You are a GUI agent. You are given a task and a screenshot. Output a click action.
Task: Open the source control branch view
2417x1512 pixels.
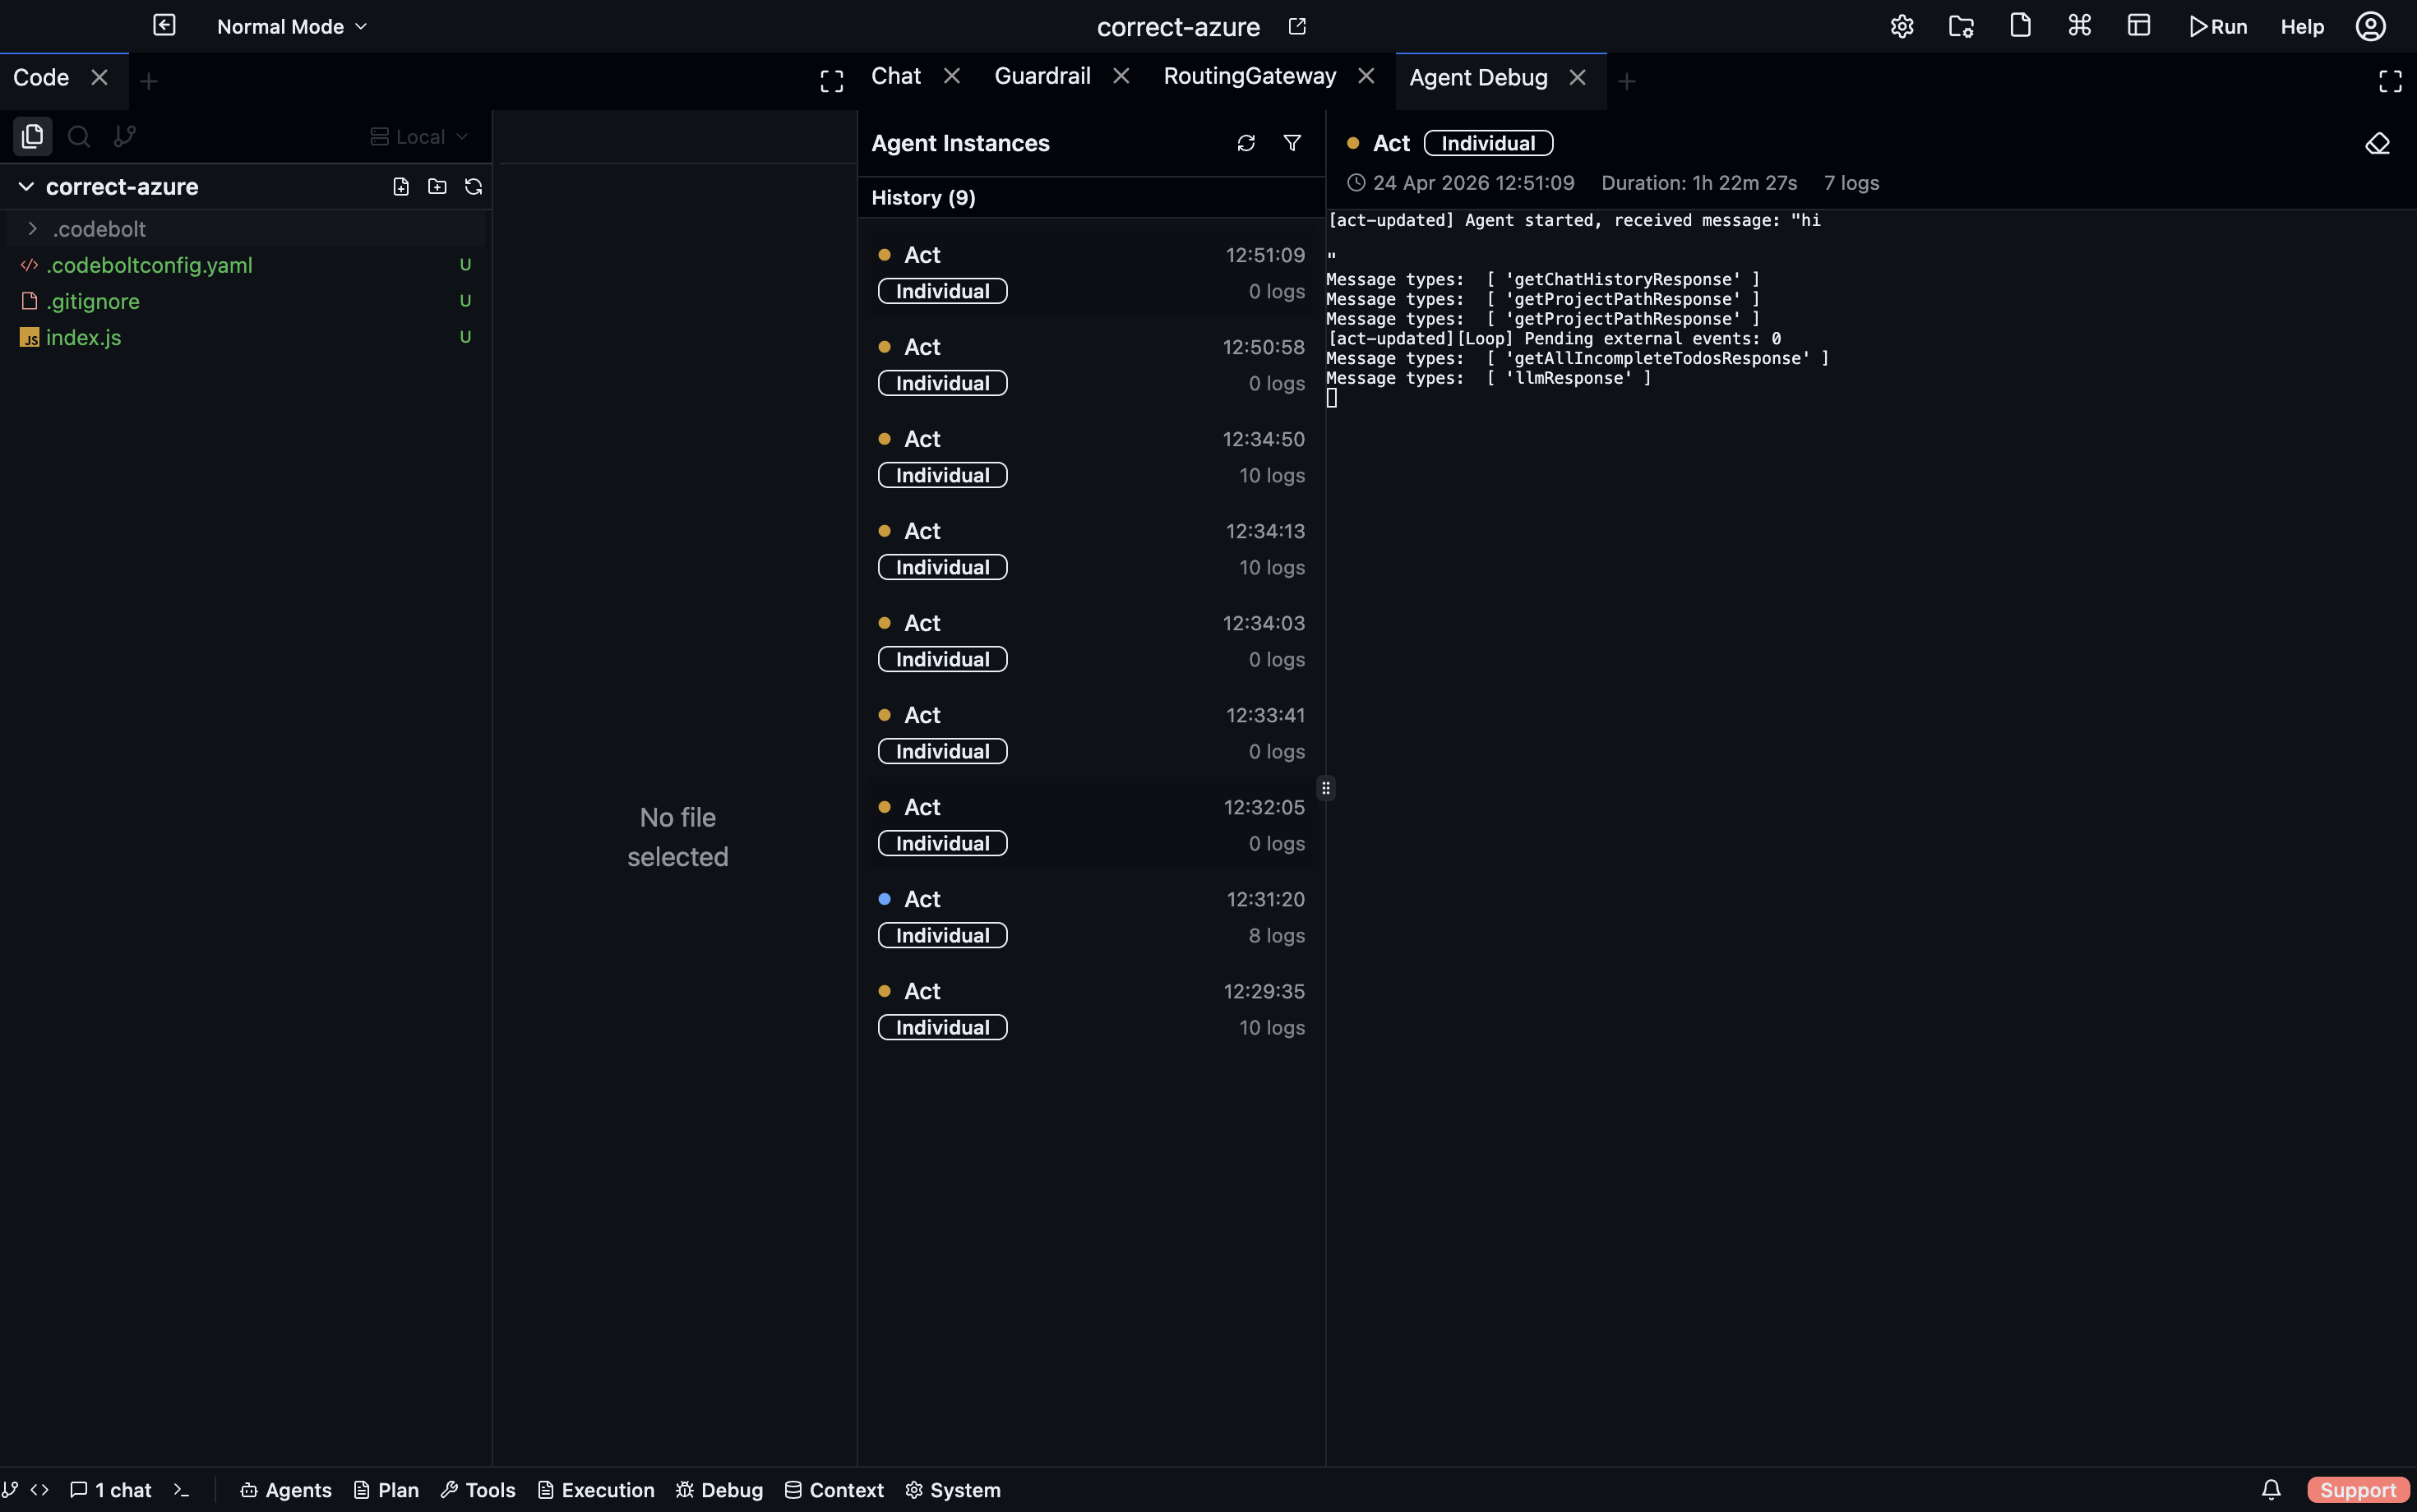[x=124, y=136]
